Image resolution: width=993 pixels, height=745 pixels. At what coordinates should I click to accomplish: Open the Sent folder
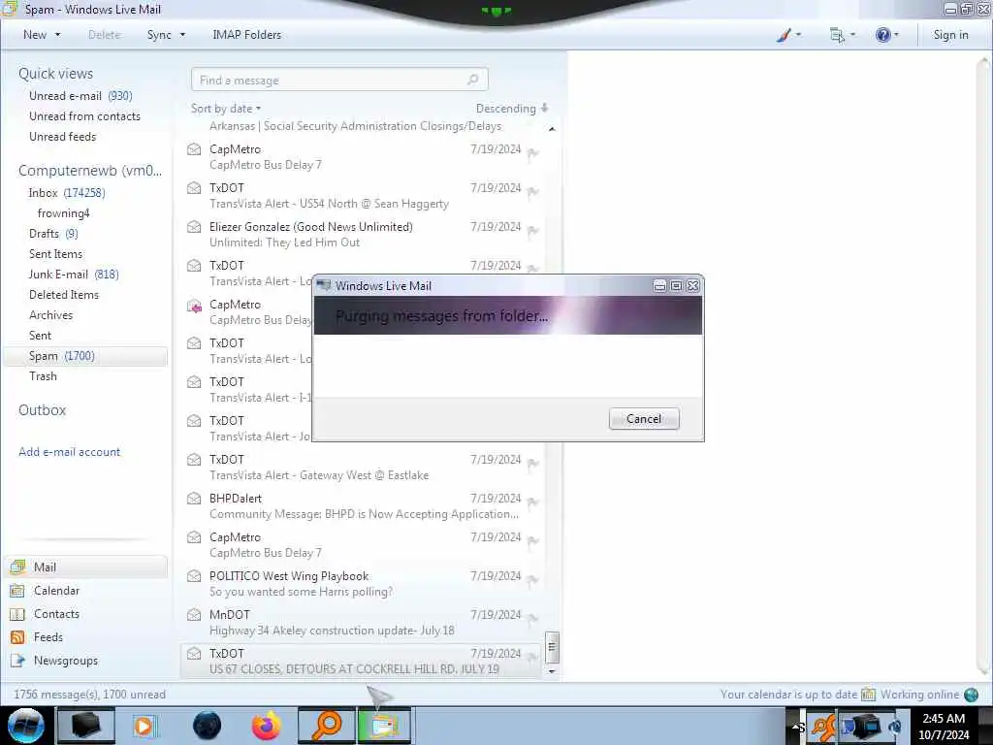point(40,335)
